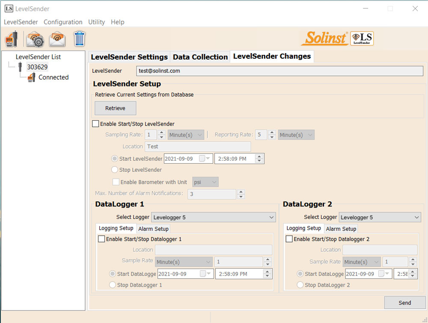428x323 pixels.
Task: Open the Sampling Rate units dropdown
Action: 186,135
